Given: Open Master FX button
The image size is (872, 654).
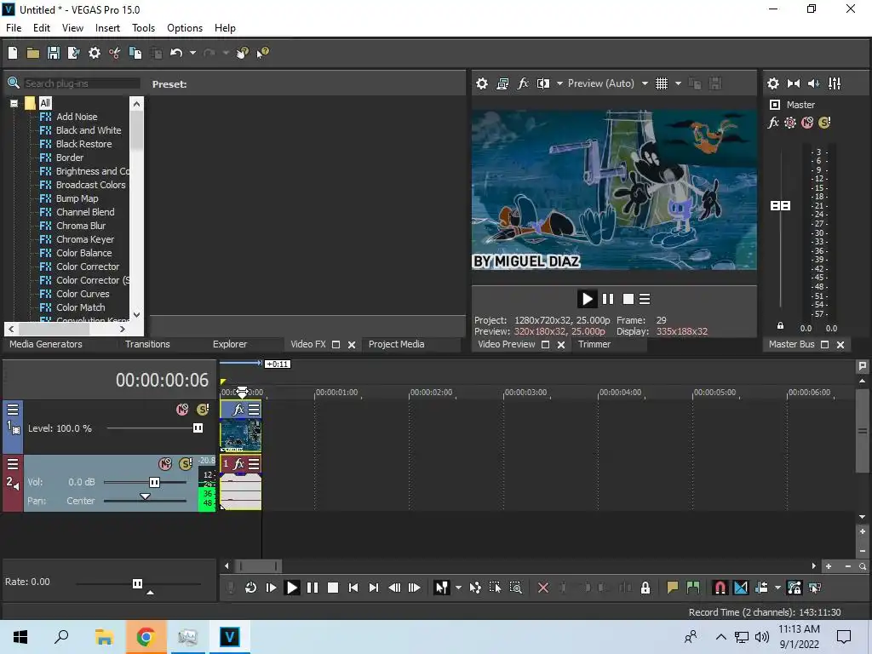Looking at the screenshot, I should click(x=773, y=123).
